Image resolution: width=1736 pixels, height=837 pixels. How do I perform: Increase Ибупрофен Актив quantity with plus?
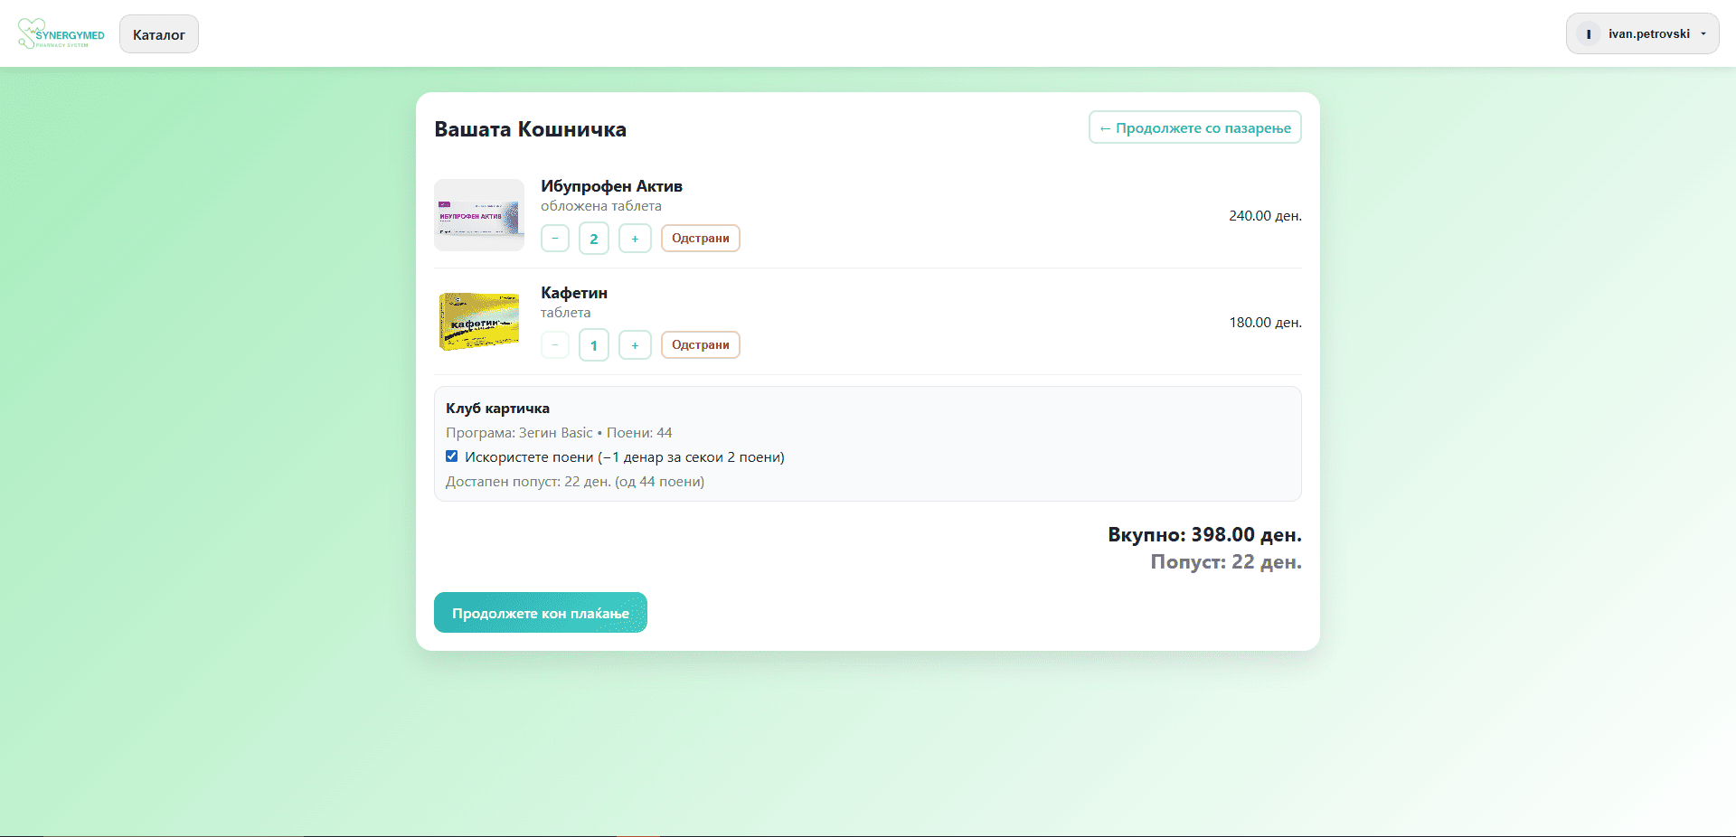(x=635, y=239)
